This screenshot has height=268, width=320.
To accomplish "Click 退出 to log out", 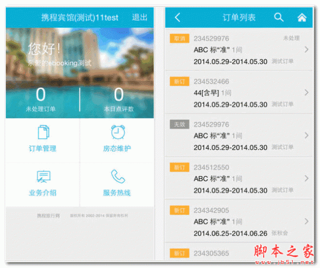I will (x=139, y=17).
